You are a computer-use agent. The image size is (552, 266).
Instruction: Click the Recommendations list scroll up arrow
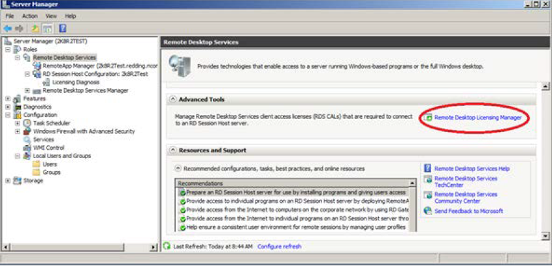[x=412, y=183]
